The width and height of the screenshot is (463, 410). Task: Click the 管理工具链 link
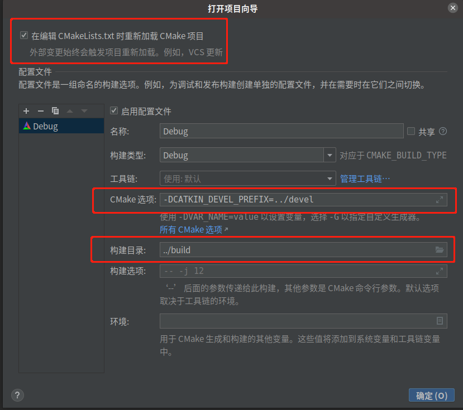[363, 179]
